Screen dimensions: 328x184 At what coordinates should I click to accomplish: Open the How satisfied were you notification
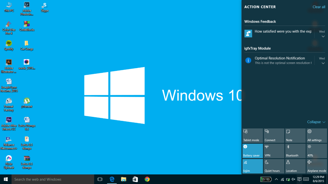[283, 32]
